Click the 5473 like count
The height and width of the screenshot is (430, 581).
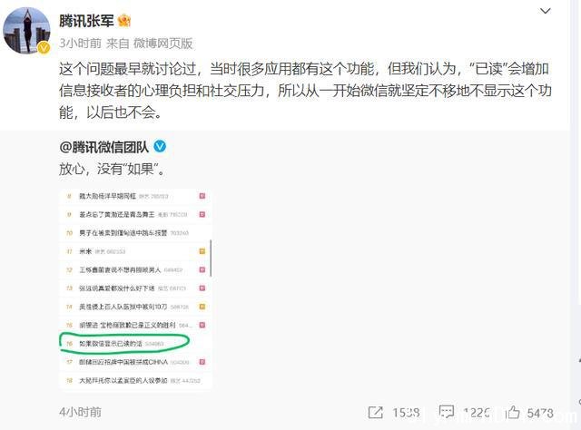click(x=540, y=413)
